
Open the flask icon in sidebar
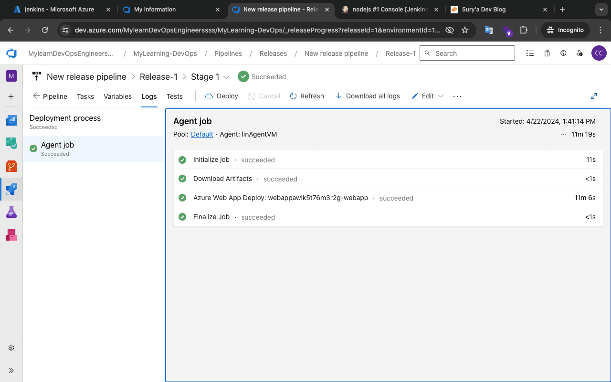coord(11,212)
